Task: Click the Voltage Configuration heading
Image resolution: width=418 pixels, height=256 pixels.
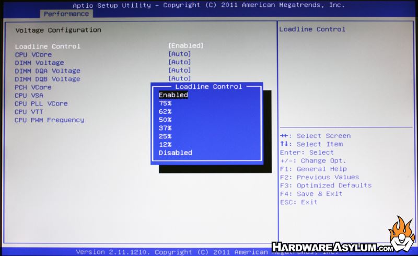Action: click(59, 30)
